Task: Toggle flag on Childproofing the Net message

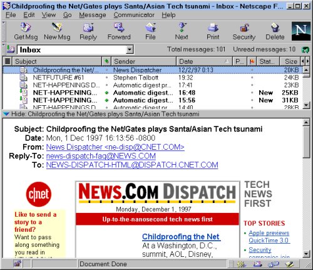Action: point(252,70)
